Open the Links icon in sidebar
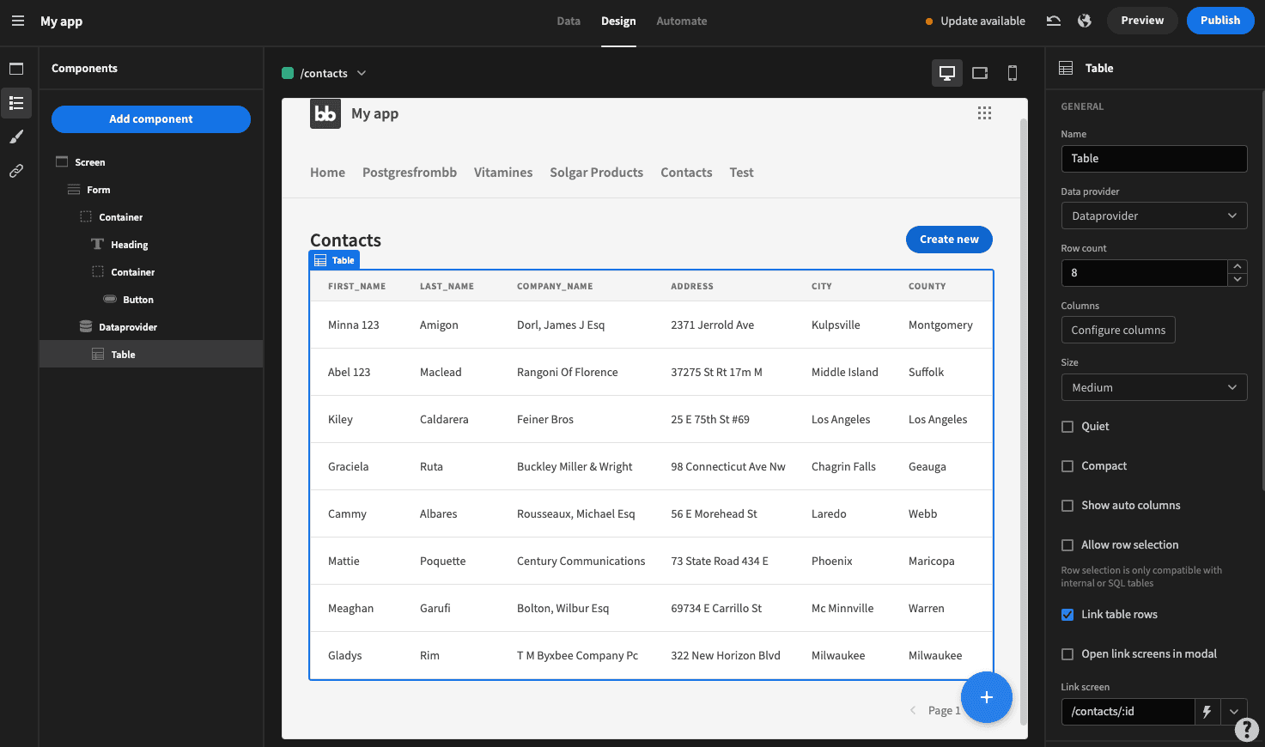Screen dimensions: 1265x747 [16, 171]
